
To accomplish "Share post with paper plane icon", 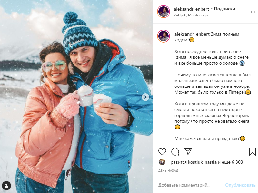I will [x=188, y=151].
